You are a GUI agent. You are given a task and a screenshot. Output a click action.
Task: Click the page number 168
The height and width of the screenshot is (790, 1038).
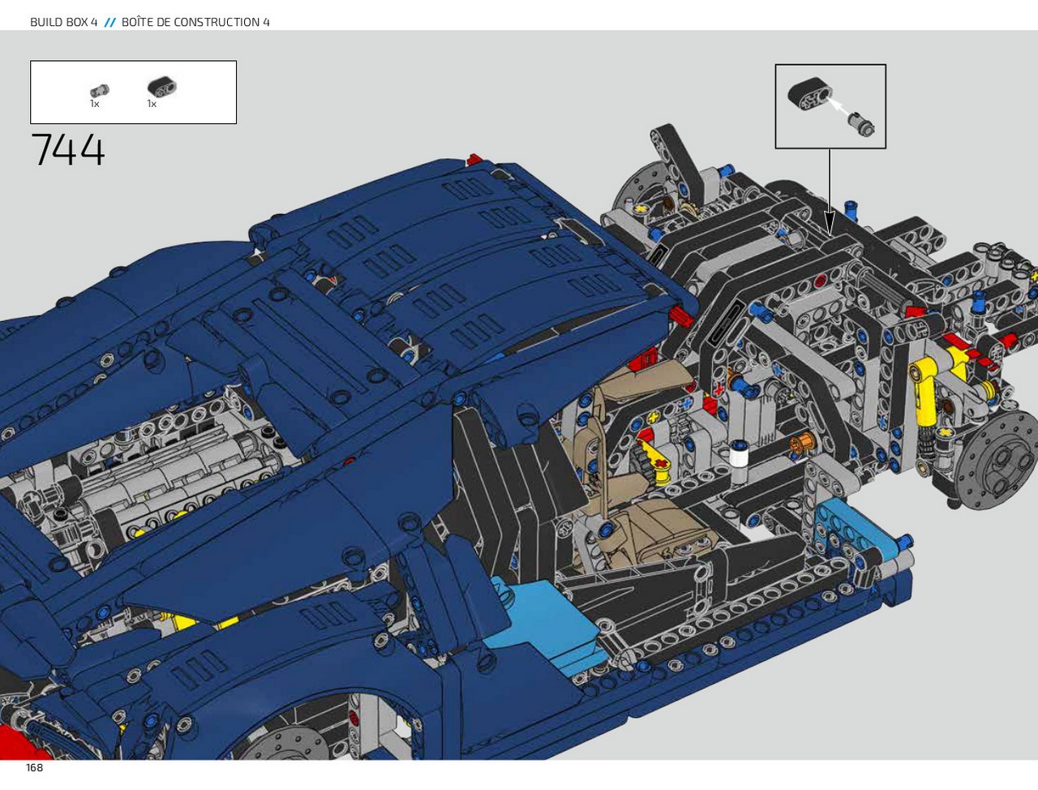point(34,767)
